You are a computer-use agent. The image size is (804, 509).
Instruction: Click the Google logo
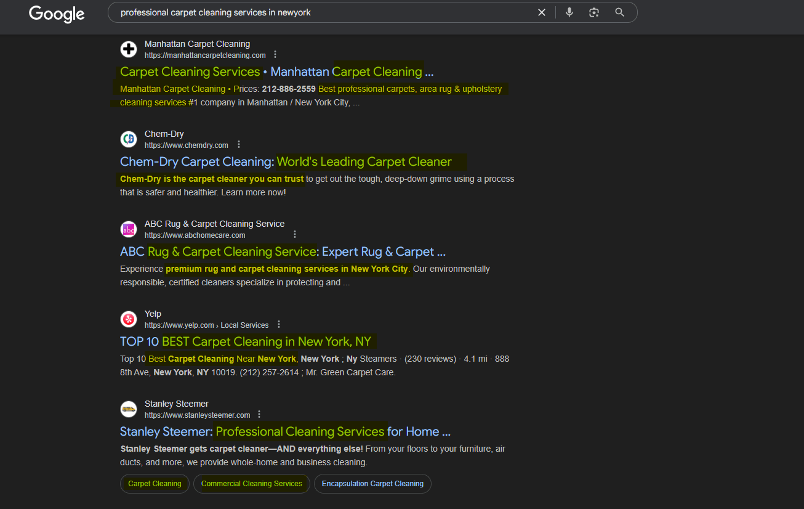[57, 13]
